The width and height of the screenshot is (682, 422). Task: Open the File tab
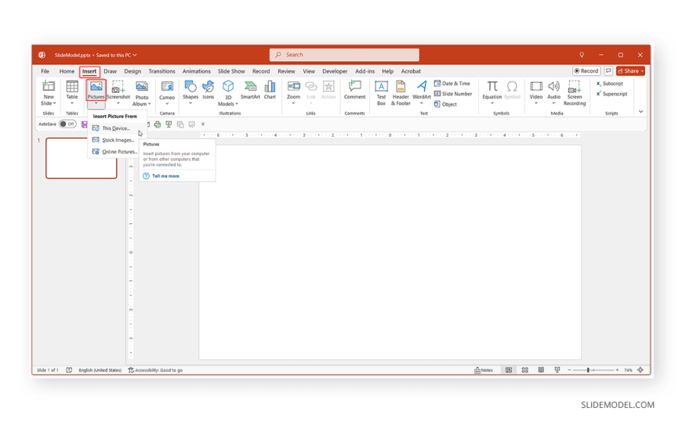45,71
